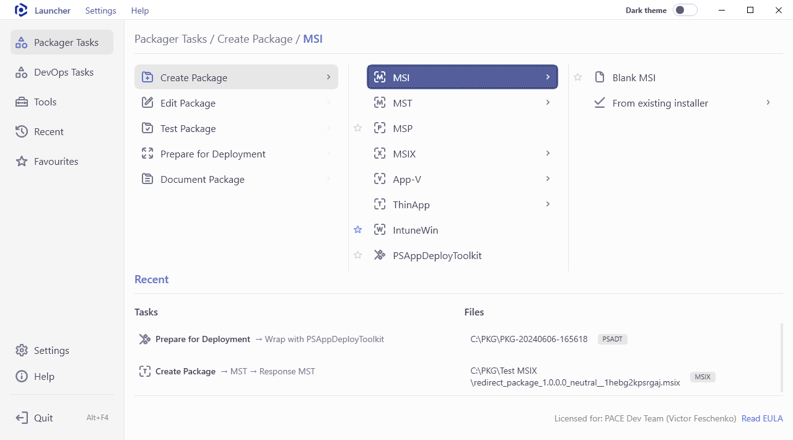This screenshot has width=793, height=440.
Task: Select Document Package menu entry
Action: pos(236,179)
